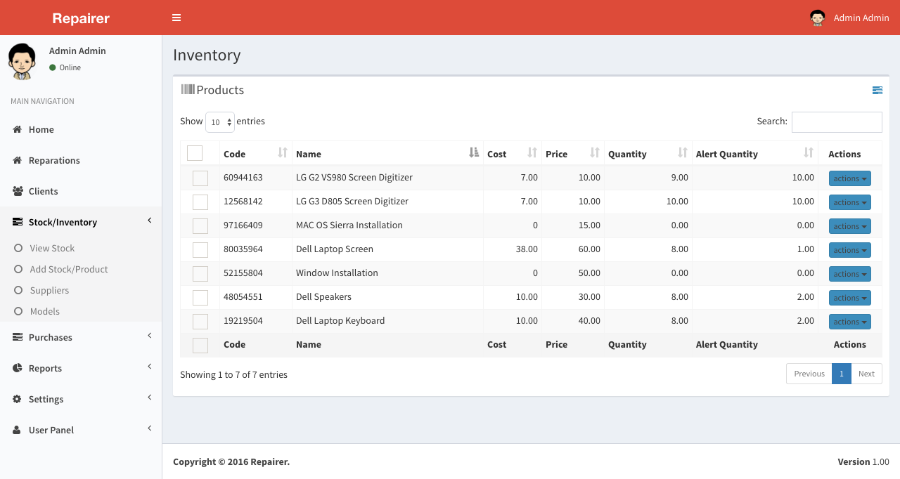The height and width of the screenshot is (479, 900).
Task: Click the admin avatar in top bar
Action: pyautogui.click(x=817, y=18)
